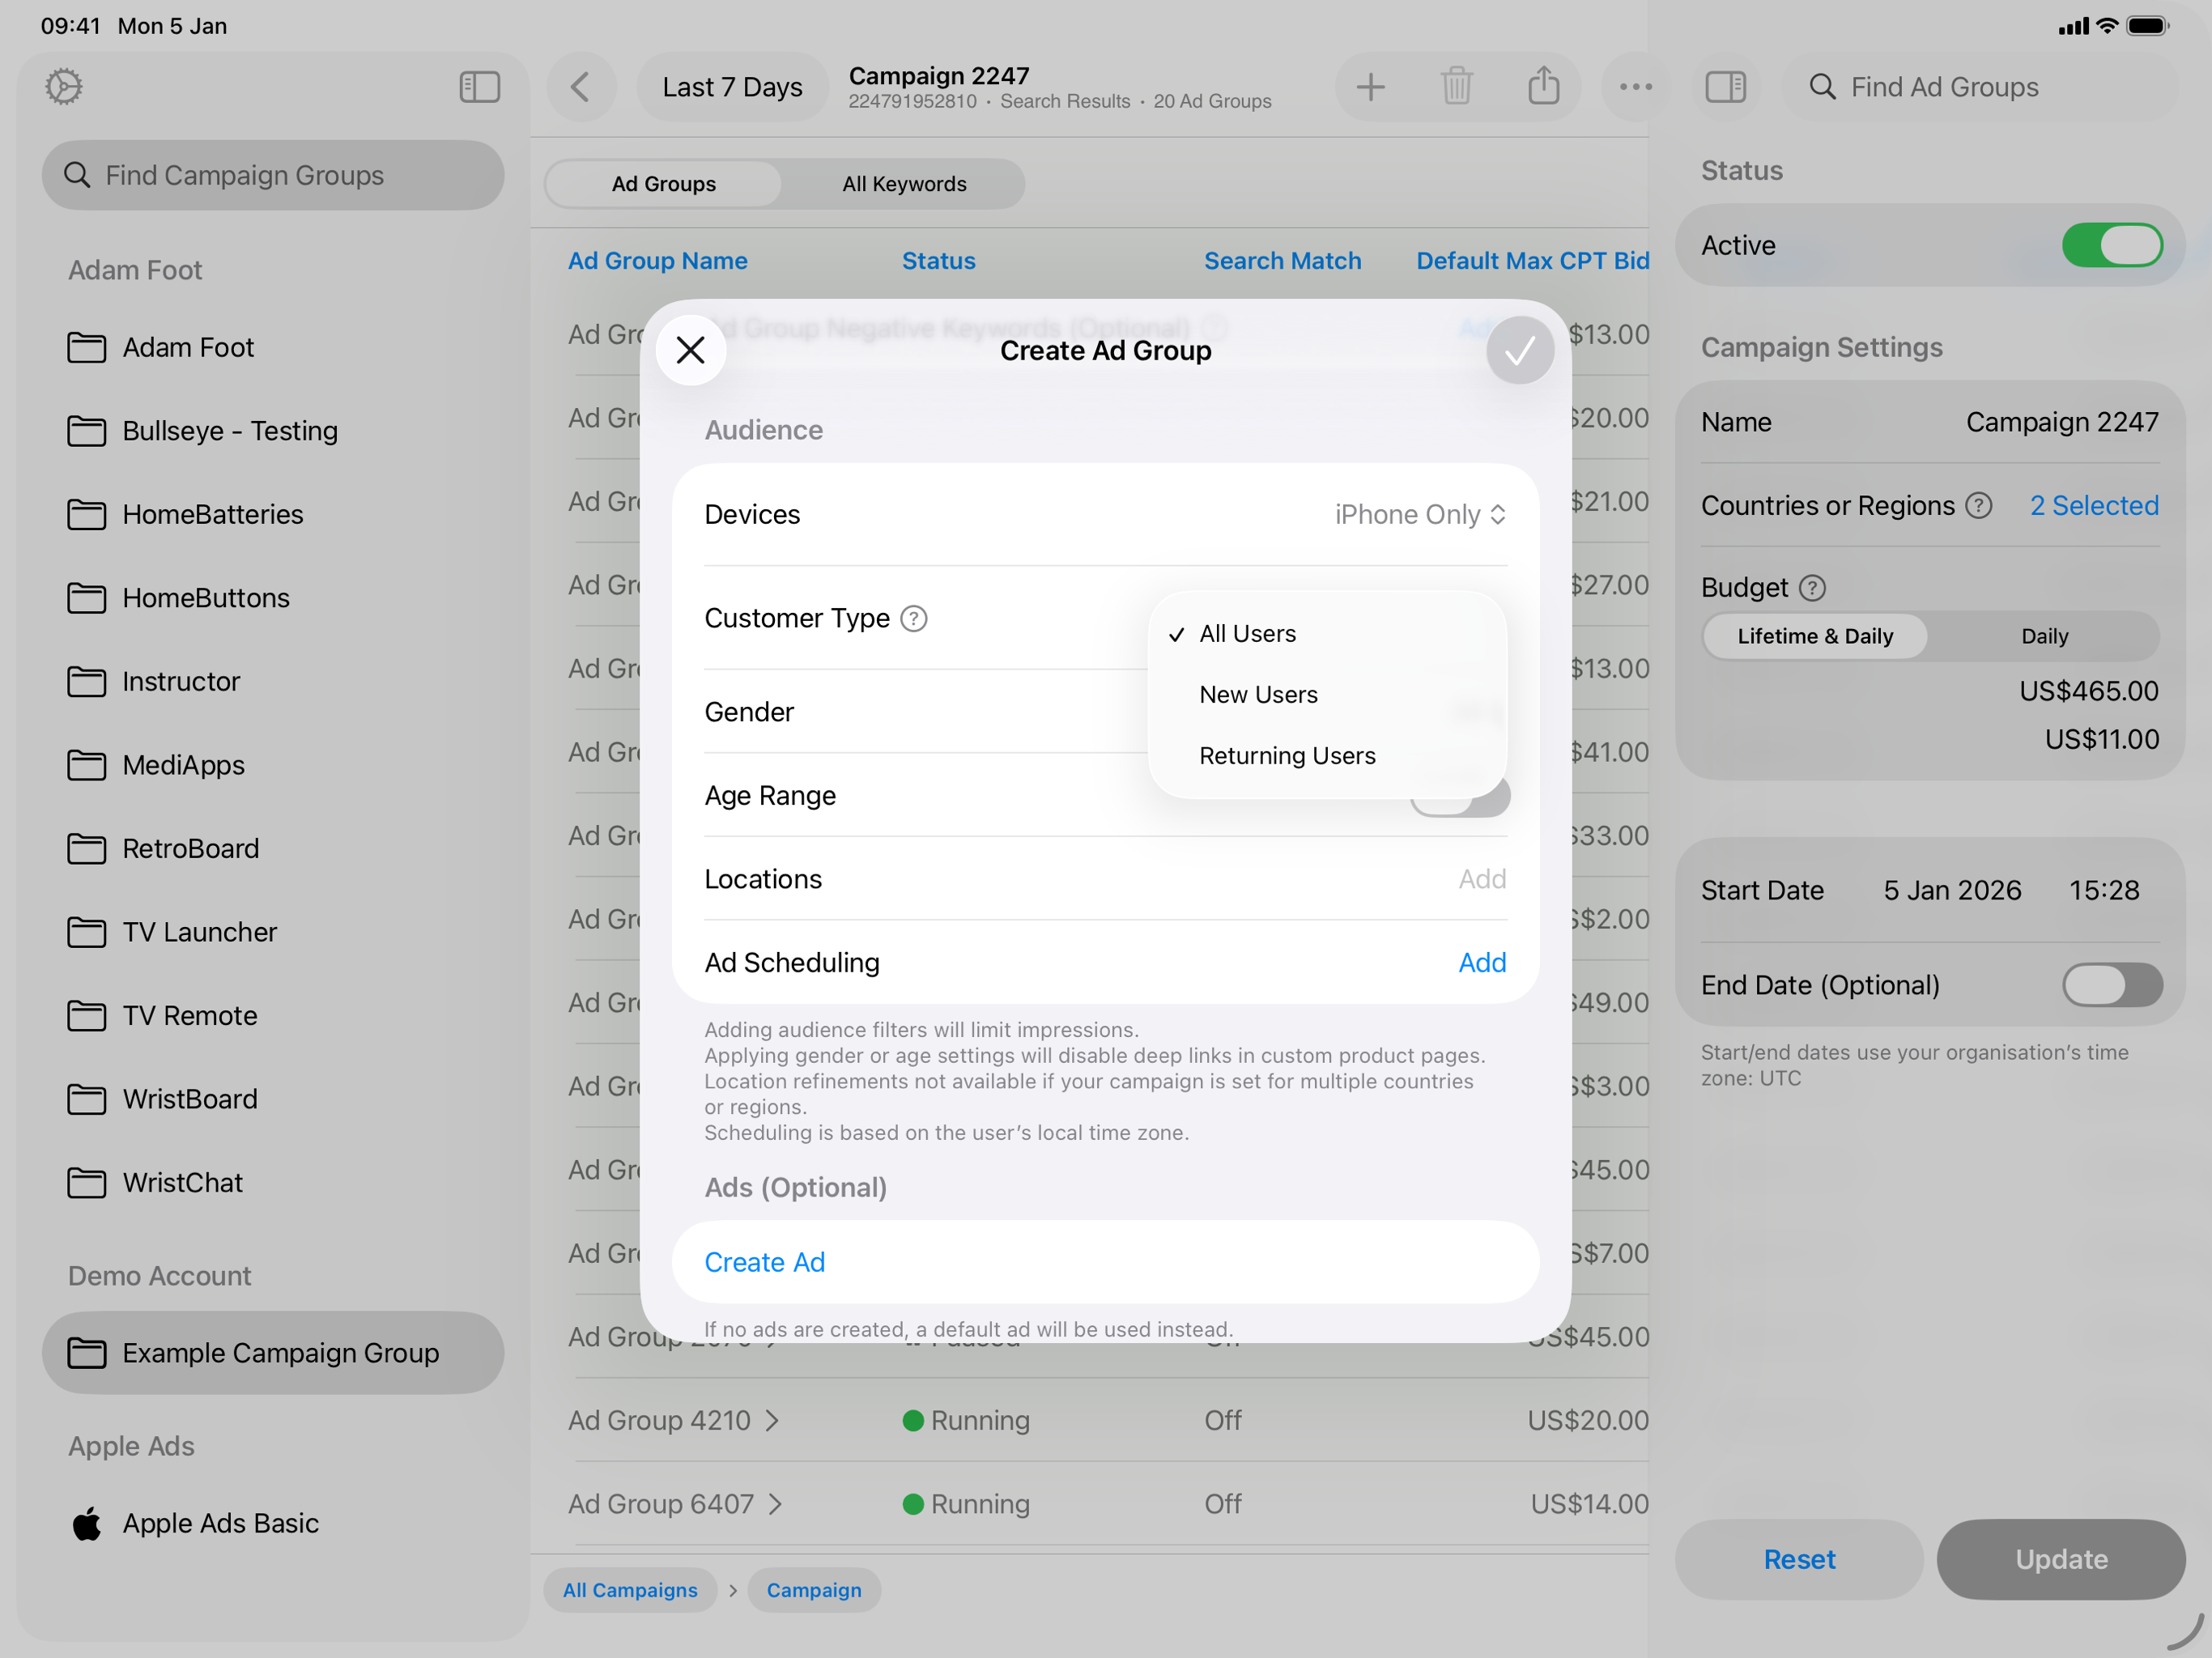Tap the plus add button in toolbar
Viewport: 2212px width, 1658px height.
tap(1370, 87)
